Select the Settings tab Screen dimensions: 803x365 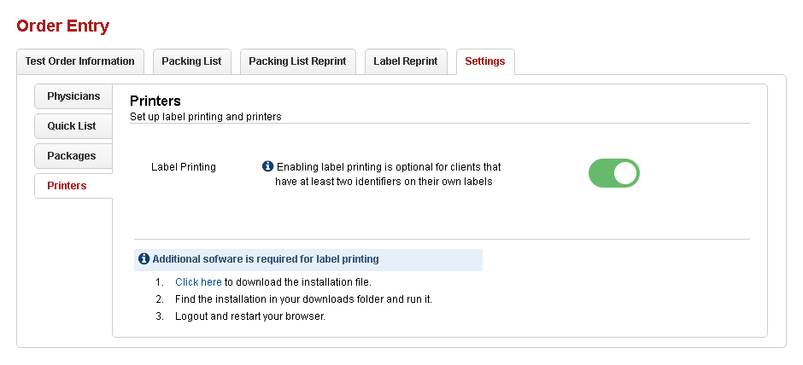[x=484, y=61]
